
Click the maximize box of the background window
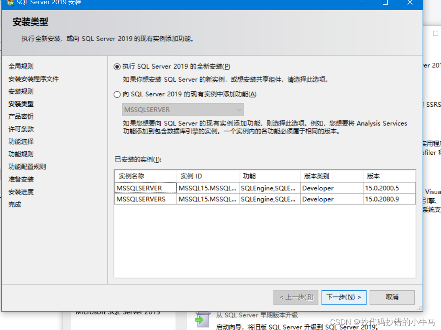436,33
